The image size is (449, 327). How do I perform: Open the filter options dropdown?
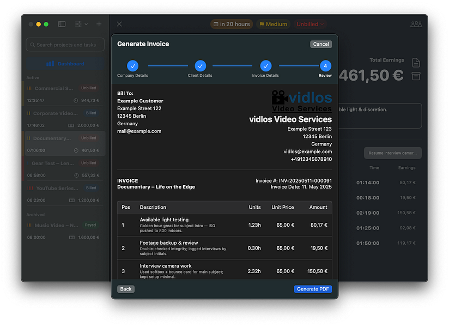click(x=81, y=24)
